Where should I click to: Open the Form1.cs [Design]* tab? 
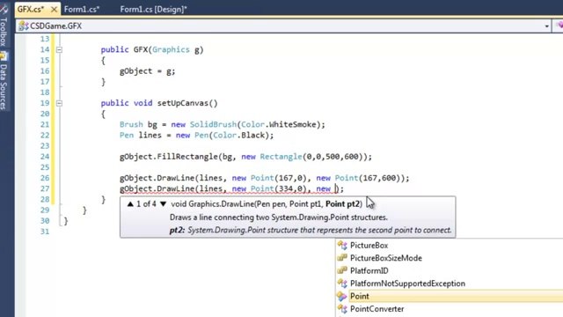click(x=153, y=10)
